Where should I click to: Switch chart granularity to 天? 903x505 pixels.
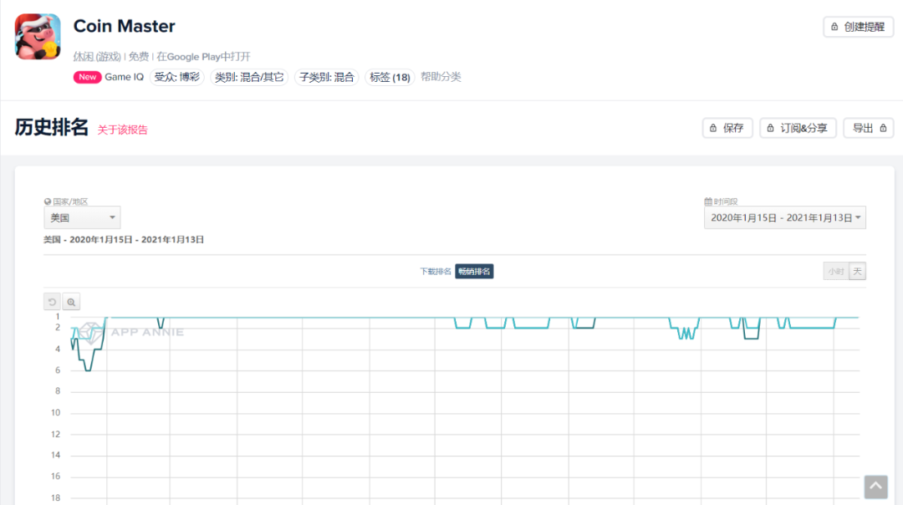(x=857, y=271)
